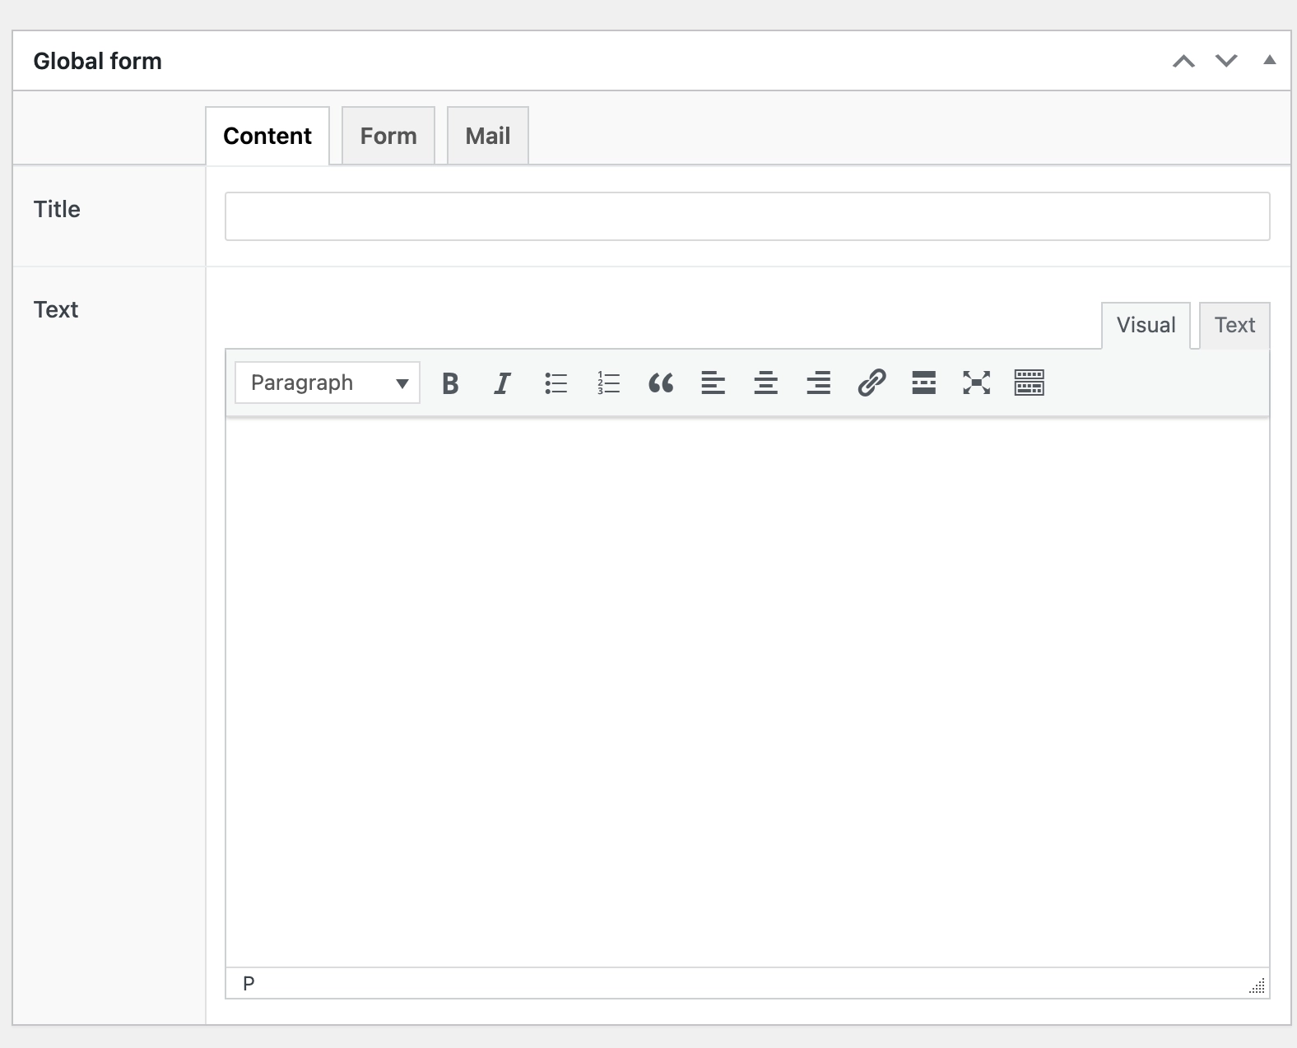
Task: Insert a numbered list
Action: coord(608,383)
